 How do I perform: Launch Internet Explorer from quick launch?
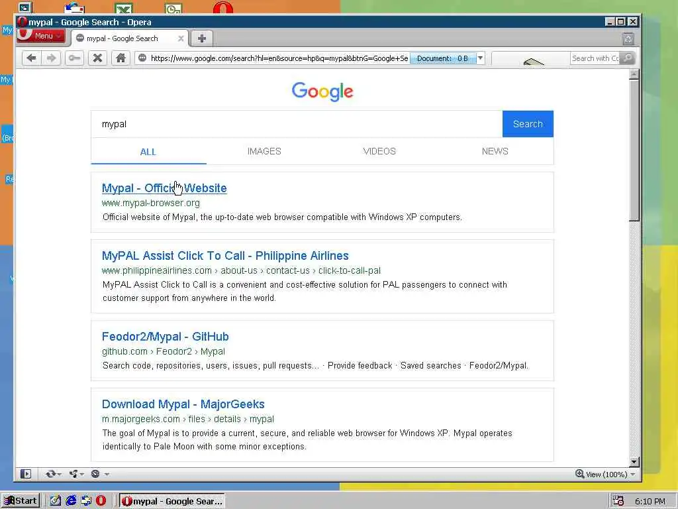point(71,501)
